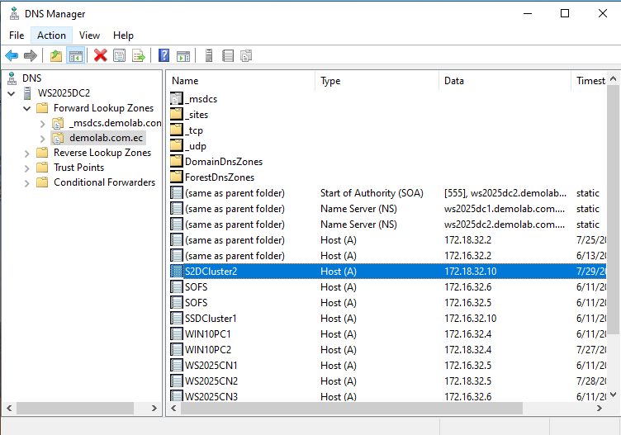This screenshot has width=621, height=435.
Task: Expand the Conditional Forwarders node
Action: tap(26, 182)
